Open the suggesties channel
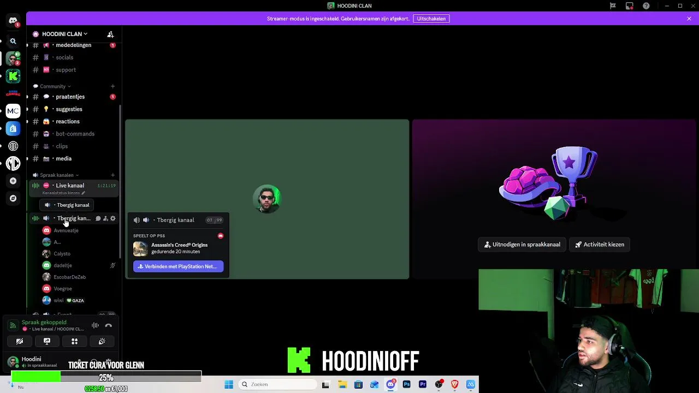Image resolution: width=699 pixels, height=393 pixels. click(x=74, y=109)
